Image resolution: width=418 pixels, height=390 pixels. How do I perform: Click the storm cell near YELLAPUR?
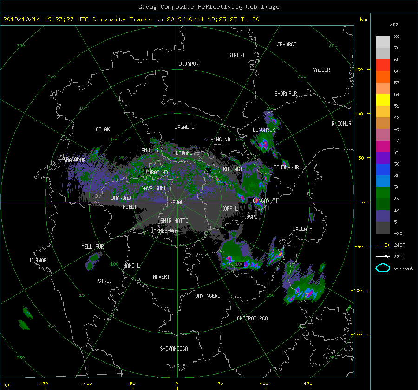[x=93, y=261]
